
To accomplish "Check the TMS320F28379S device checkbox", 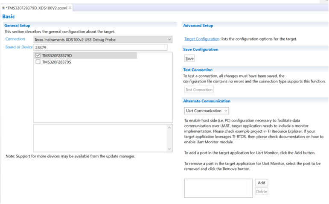I will 38,62.
